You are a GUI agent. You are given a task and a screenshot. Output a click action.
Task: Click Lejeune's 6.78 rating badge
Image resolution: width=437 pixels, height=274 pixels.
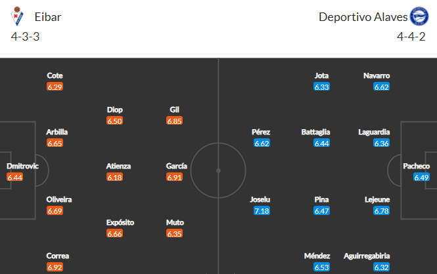tap(382, 211)
